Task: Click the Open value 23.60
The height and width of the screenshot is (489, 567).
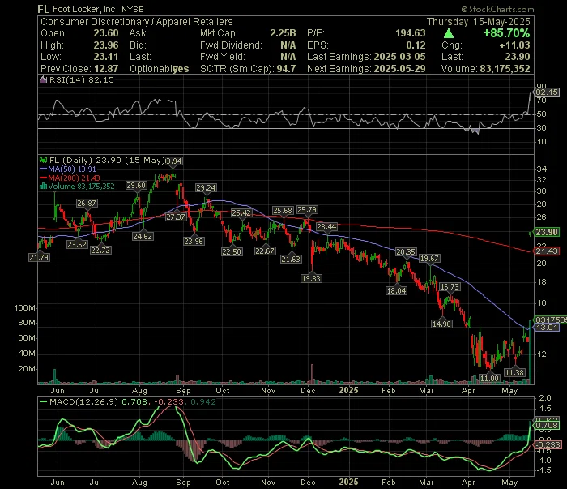Action: [x=106, y=33]
